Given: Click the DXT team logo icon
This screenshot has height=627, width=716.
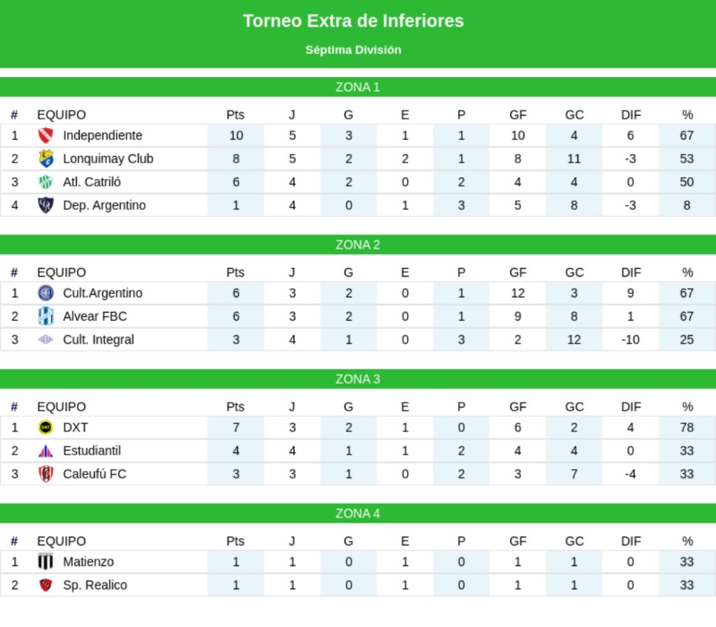Looking at the screenshot, I should coord(45,428).
